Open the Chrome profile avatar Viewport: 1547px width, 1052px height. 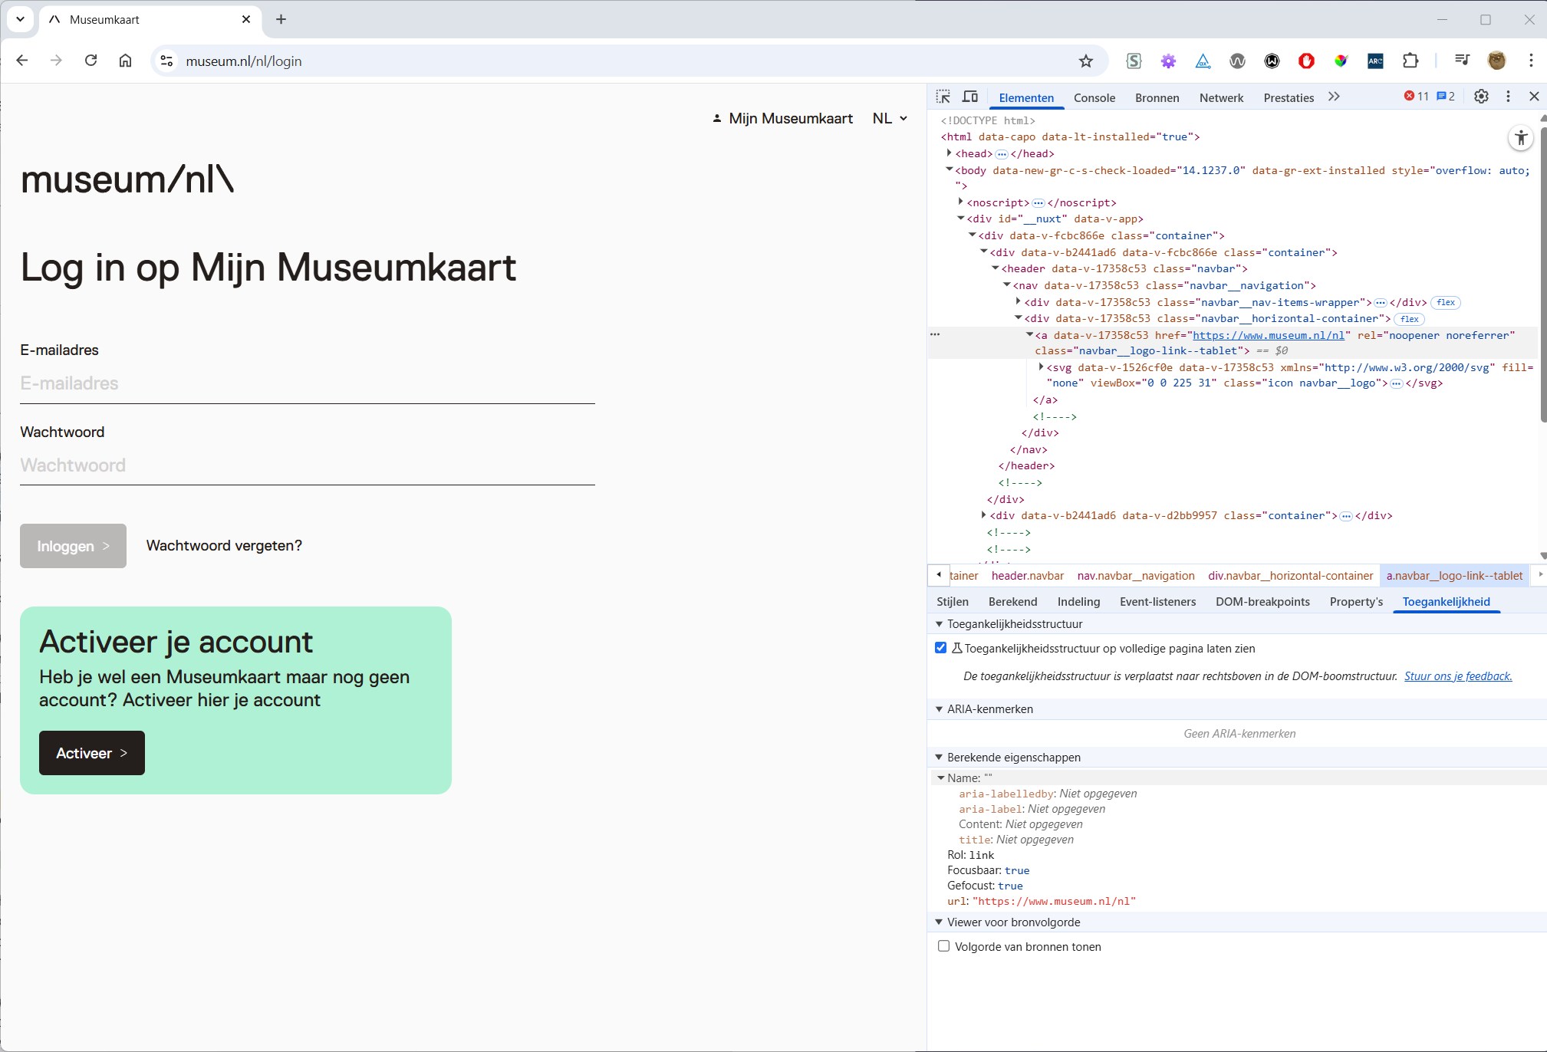tap(1496, 61)
